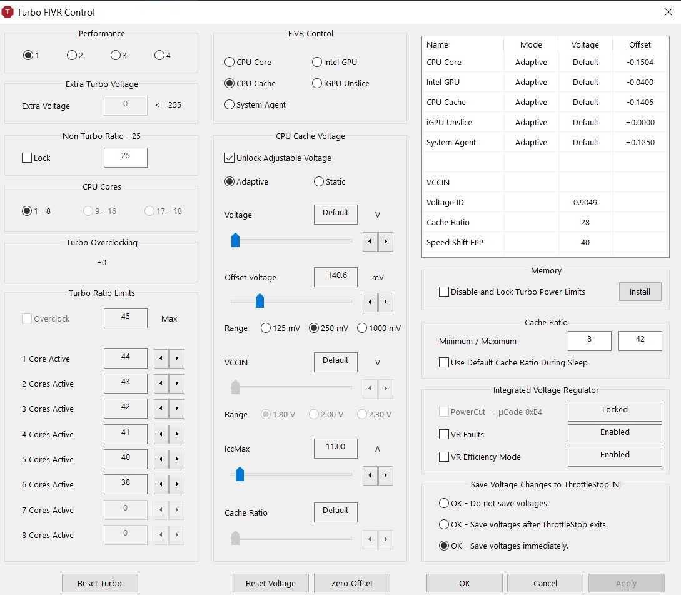The width and height of the screenshot is (681, 595).
Task: Decrease the 1 Core Active ratio with its left arrow
Action: (161, 359)
